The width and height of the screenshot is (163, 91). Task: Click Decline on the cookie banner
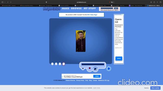[x=146, y=88]
